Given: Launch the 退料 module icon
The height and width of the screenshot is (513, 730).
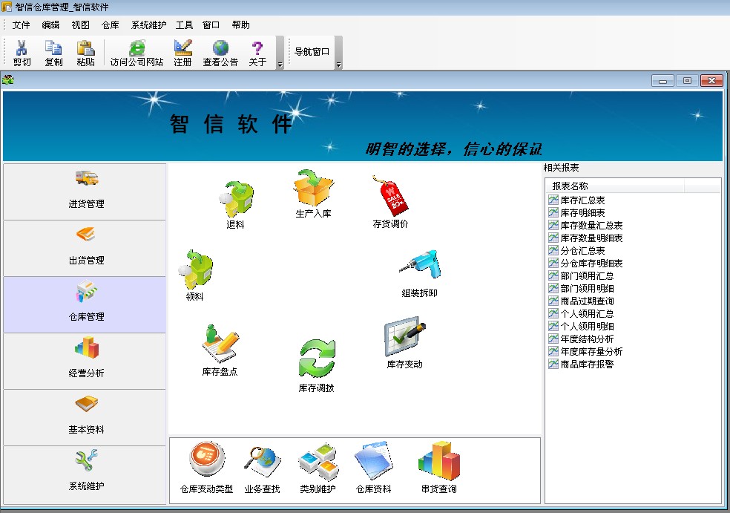Looking at the screenshot, I should (x=236, y=205).
